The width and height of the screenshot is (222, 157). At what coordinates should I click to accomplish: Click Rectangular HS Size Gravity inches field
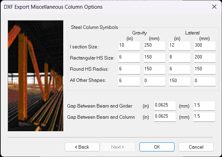point(129,58)
